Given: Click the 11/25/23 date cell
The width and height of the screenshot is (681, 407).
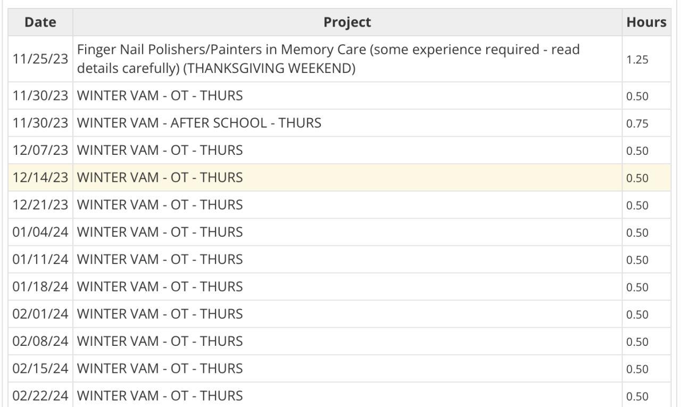Looking at the screenshot, I should pyautogui.click(x=40, y=59).
